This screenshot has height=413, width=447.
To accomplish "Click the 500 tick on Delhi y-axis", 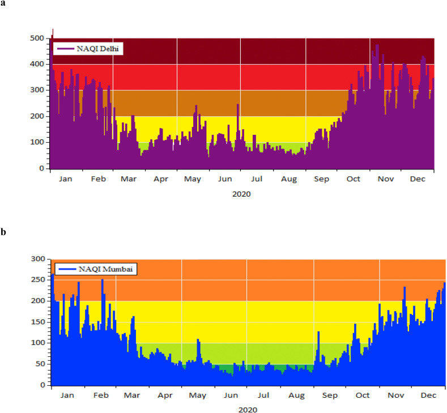I will coord(37,38).
